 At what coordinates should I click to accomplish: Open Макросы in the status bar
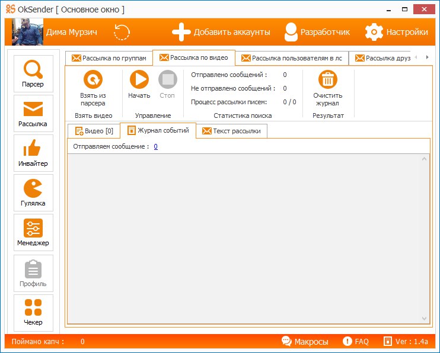tap(305, 342)
